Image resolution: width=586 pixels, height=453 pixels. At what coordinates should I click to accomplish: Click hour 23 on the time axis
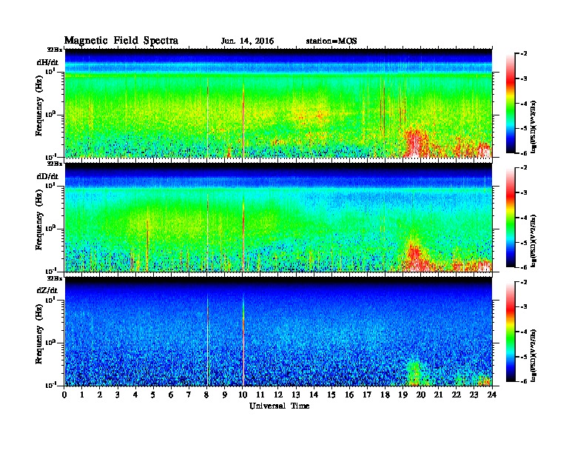pos(474,395)
